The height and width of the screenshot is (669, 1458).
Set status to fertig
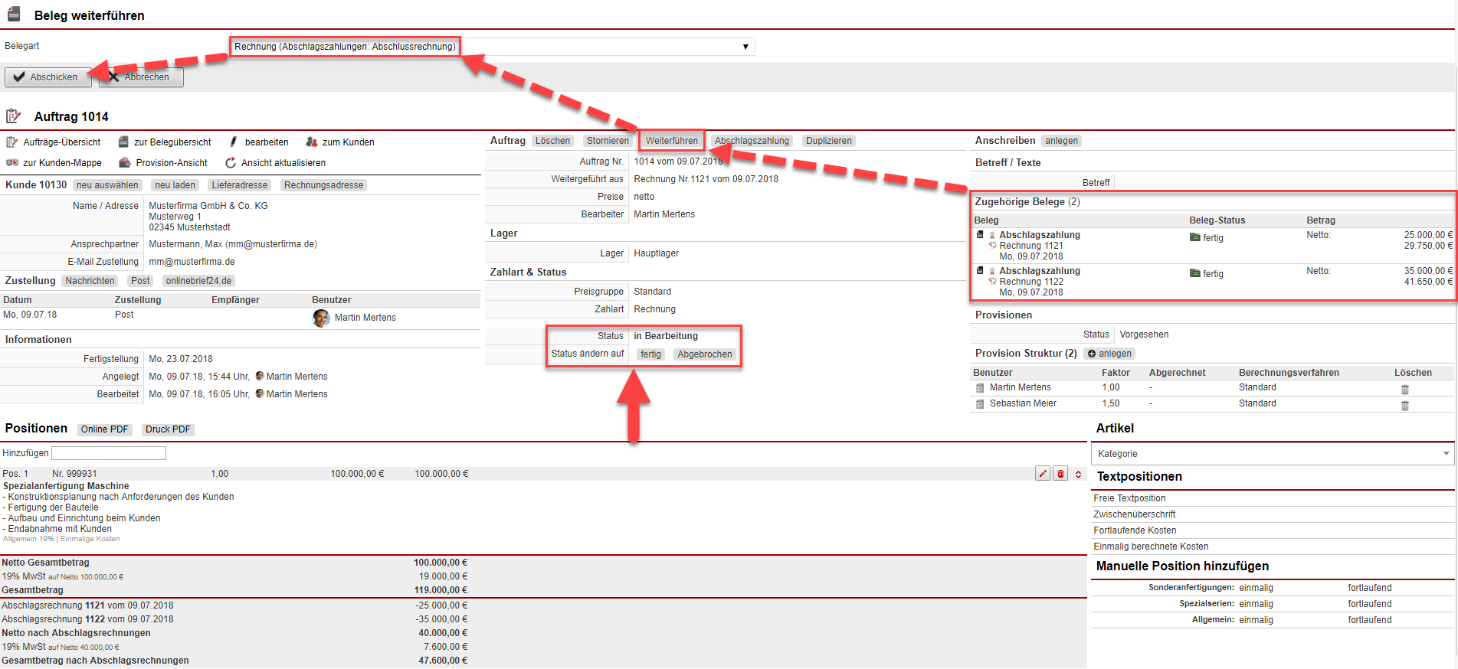click(650, 354)
